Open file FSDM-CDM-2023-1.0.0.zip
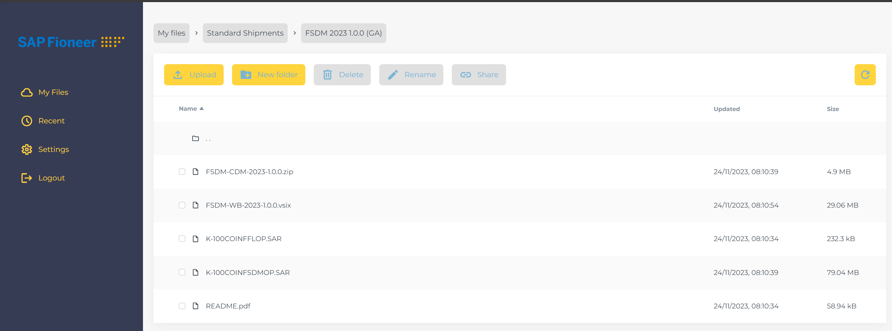 coord(249,172)
